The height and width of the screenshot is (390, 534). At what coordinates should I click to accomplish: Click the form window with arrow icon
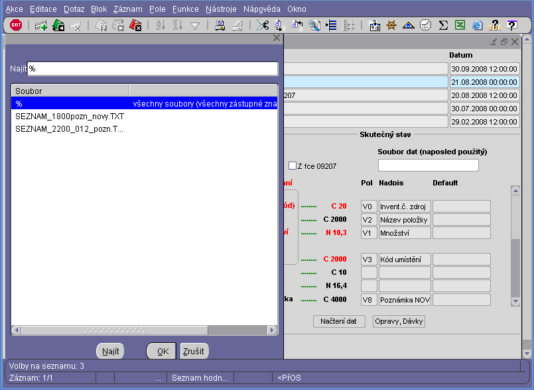click(375, 26)
